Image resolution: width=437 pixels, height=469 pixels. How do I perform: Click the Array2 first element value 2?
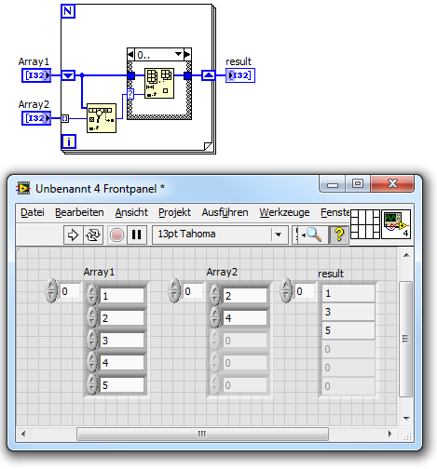[245, 296]
